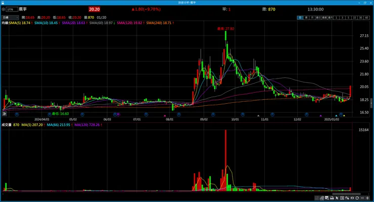Select the 15-minute timeframe tab
374x202 pixels.
354,18
